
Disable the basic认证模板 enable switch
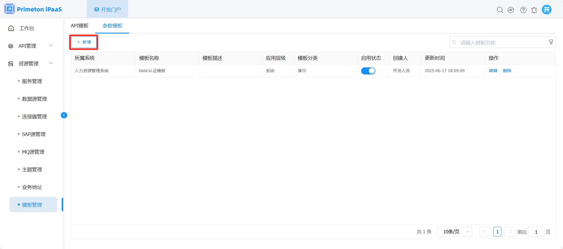click(368, 71)
